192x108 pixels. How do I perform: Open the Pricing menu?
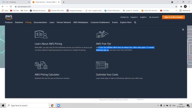(28, 22)
